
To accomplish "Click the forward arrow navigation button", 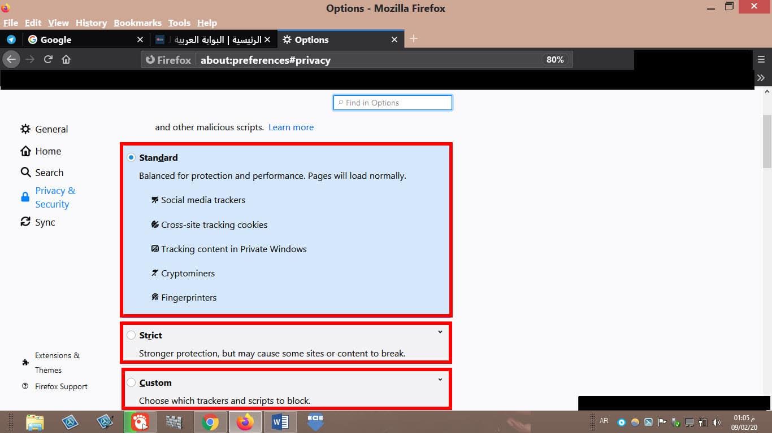I will coord(30,59).
